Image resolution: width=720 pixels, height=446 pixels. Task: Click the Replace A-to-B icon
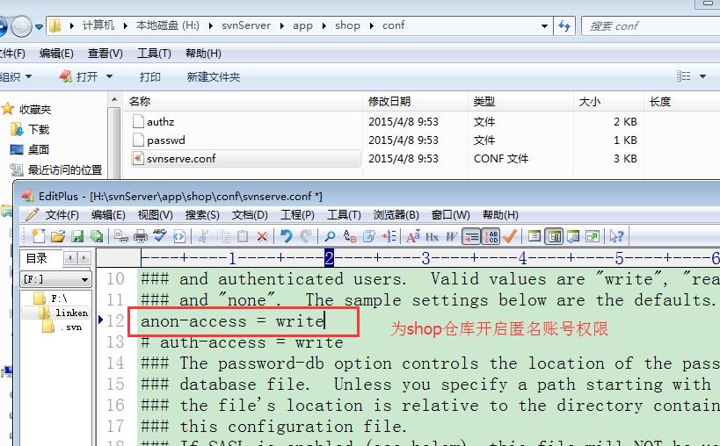tap(350, 236)
